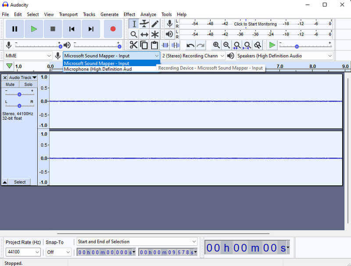The width and height of the screenshot is (351, 266).
Task: Collapse the track with the up-arrow button
Action: click(5, 182)
